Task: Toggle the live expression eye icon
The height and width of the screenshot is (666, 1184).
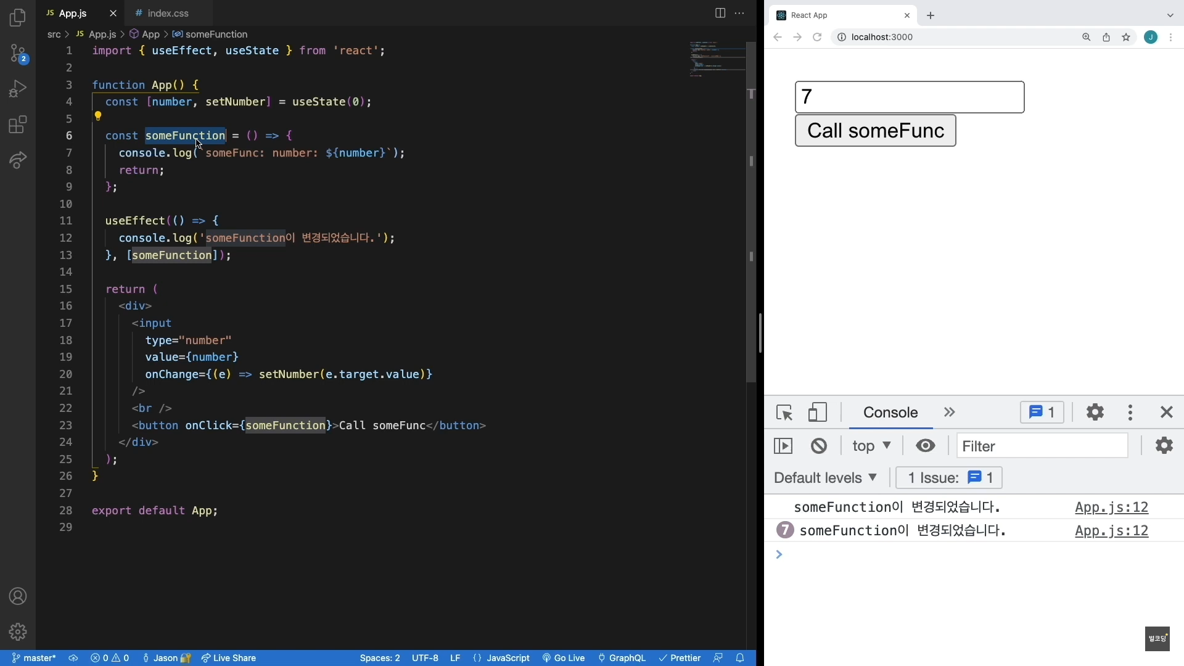Action: (x=925, y=446)
